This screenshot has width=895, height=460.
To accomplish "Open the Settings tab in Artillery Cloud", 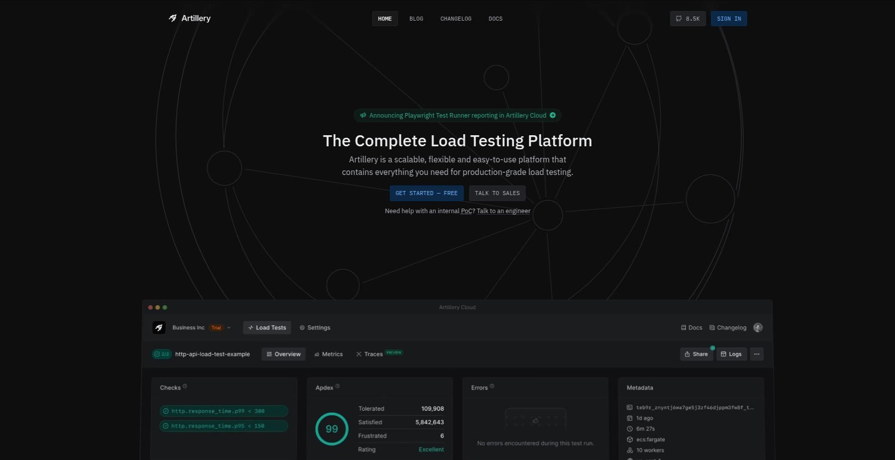I will [315, 327].
